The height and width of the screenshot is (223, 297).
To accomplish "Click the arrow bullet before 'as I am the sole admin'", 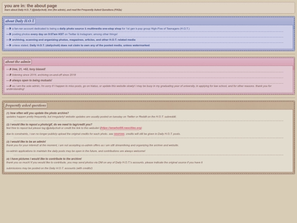I will click(x=9, y=86).
